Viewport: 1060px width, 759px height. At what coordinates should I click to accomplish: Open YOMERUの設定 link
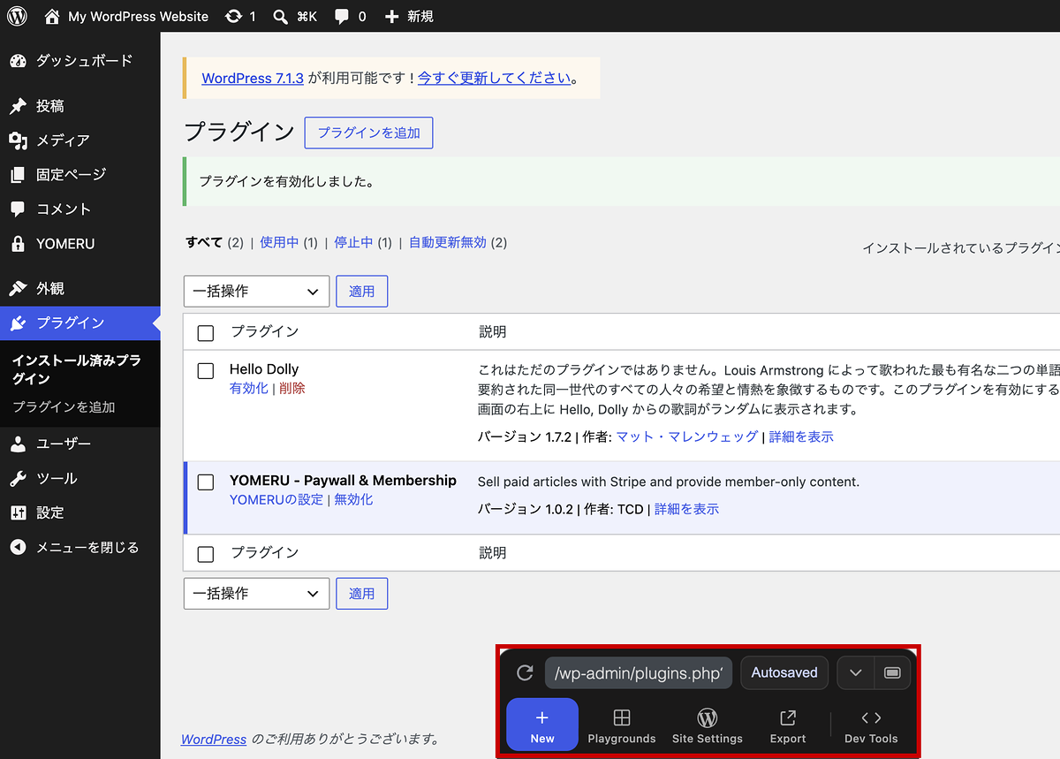[276, 499]
